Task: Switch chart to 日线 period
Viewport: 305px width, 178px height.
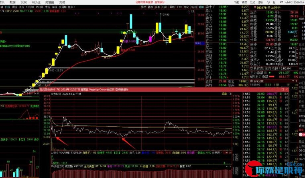Action: (8, 7)
